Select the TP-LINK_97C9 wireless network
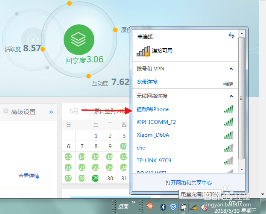The image size is (266, 214). tap(154, 161)
